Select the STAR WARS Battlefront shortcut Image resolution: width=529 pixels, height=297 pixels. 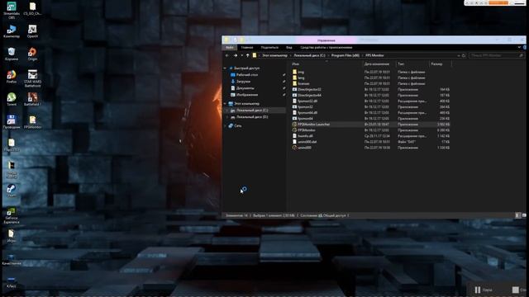[x=32, y=78]
